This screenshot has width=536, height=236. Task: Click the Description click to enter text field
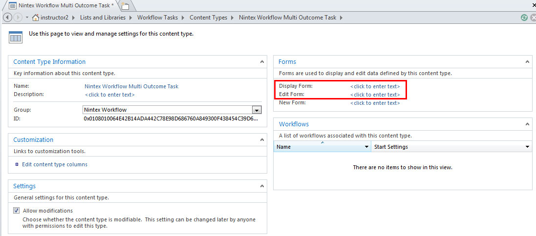pos(110,95)
